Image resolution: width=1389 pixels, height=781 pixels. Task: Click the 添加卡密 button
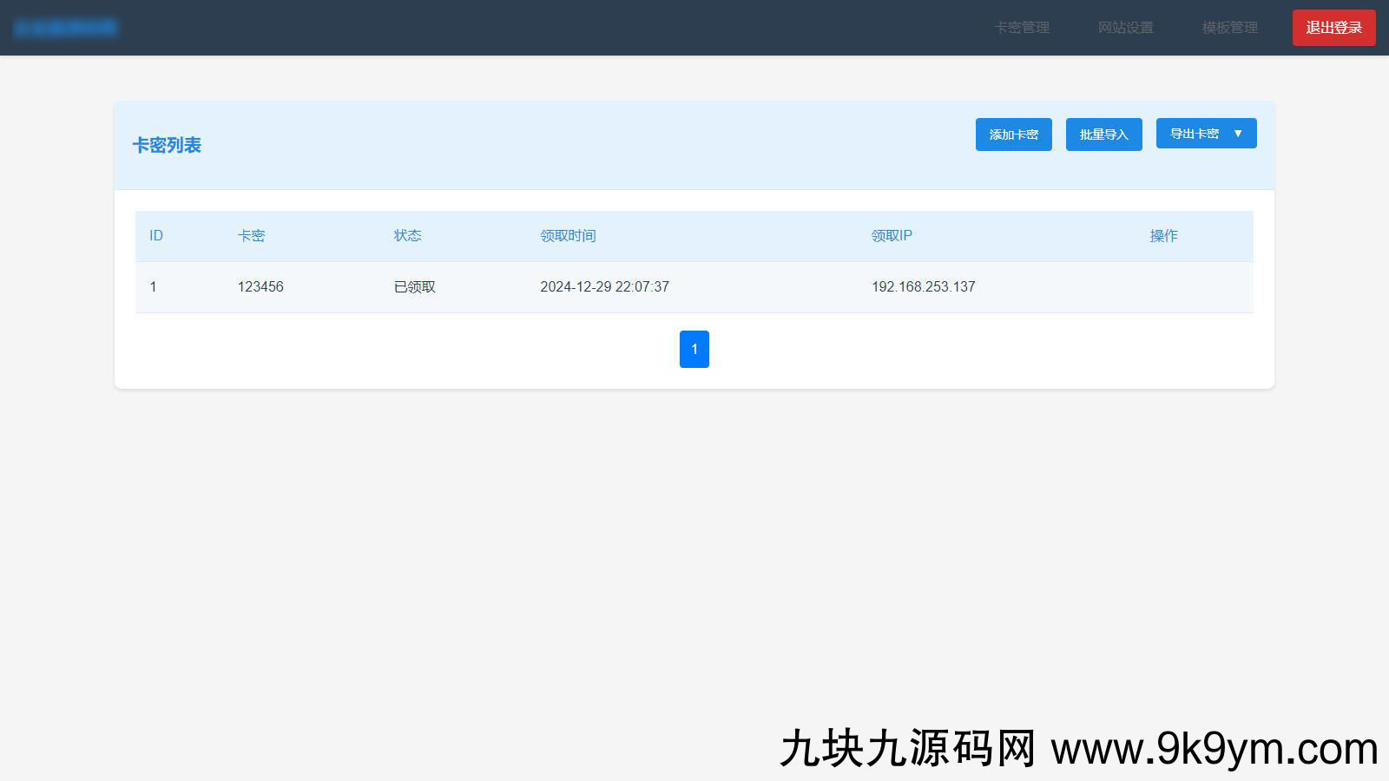tap(1013, 135)
